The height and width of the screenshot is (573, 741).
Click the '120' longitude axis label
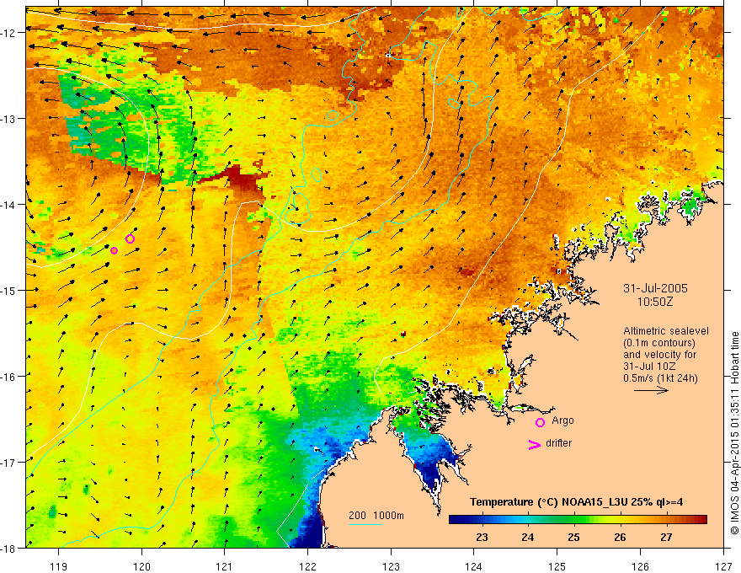coord(141,567)
